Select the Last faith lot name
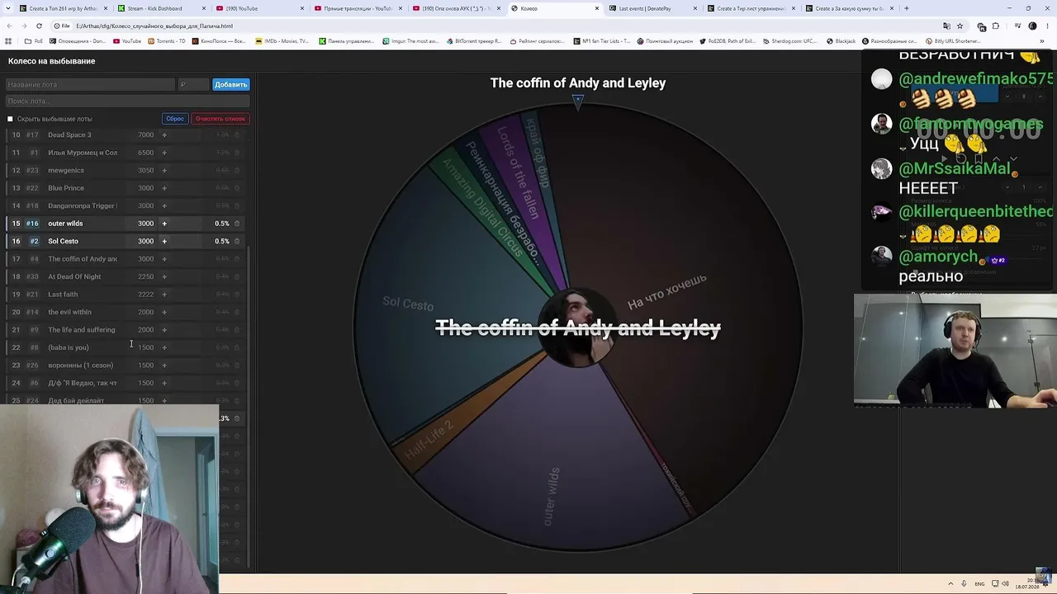This screenshot has height=594, width=1057. (x=63, y=295)
